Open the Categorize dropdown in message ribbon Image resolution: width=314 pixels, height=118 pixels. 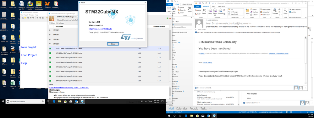pos(265,12)
